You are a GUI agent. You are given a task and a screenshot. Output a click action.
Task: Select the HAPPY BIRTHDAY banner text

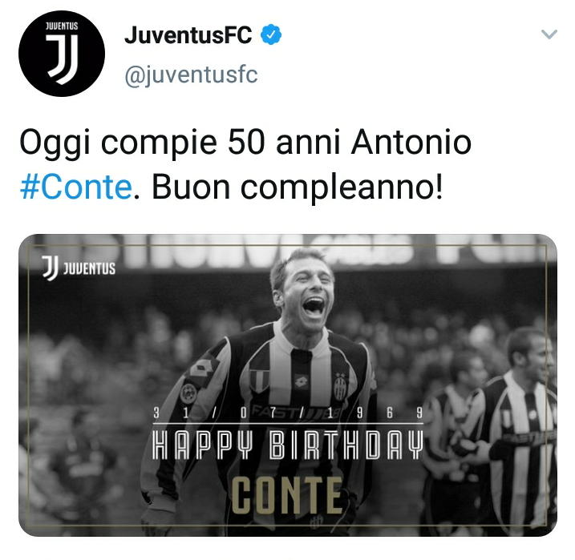[288, 445]
